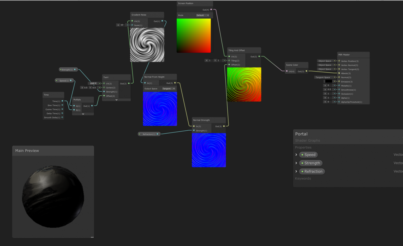Screen dimensions: 403x246
Task: Select the Albedo input port on PBR Master
Action: pos(339,73)
